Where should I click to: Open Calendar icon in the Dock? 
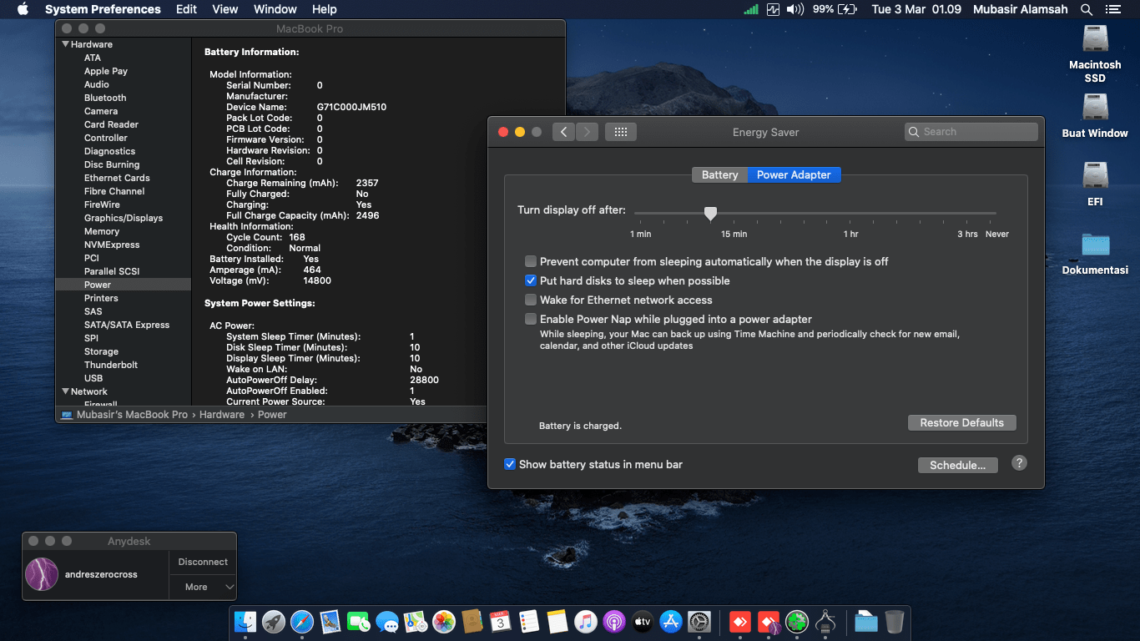click(x=501, y=622)
